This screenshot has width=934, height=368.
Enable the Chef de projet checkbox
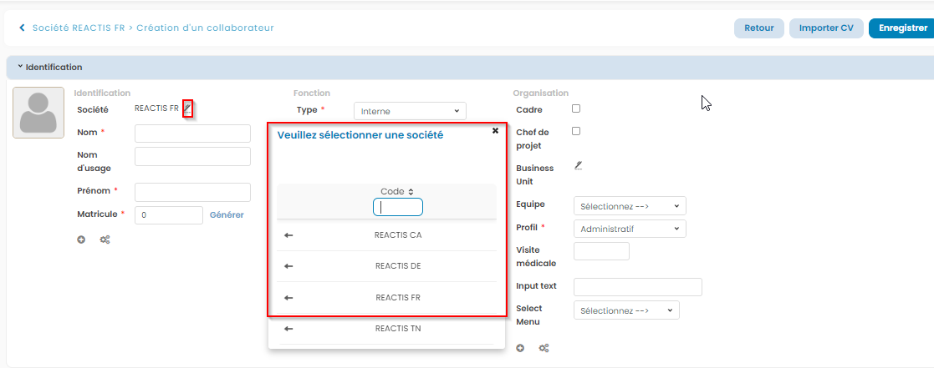575,131
